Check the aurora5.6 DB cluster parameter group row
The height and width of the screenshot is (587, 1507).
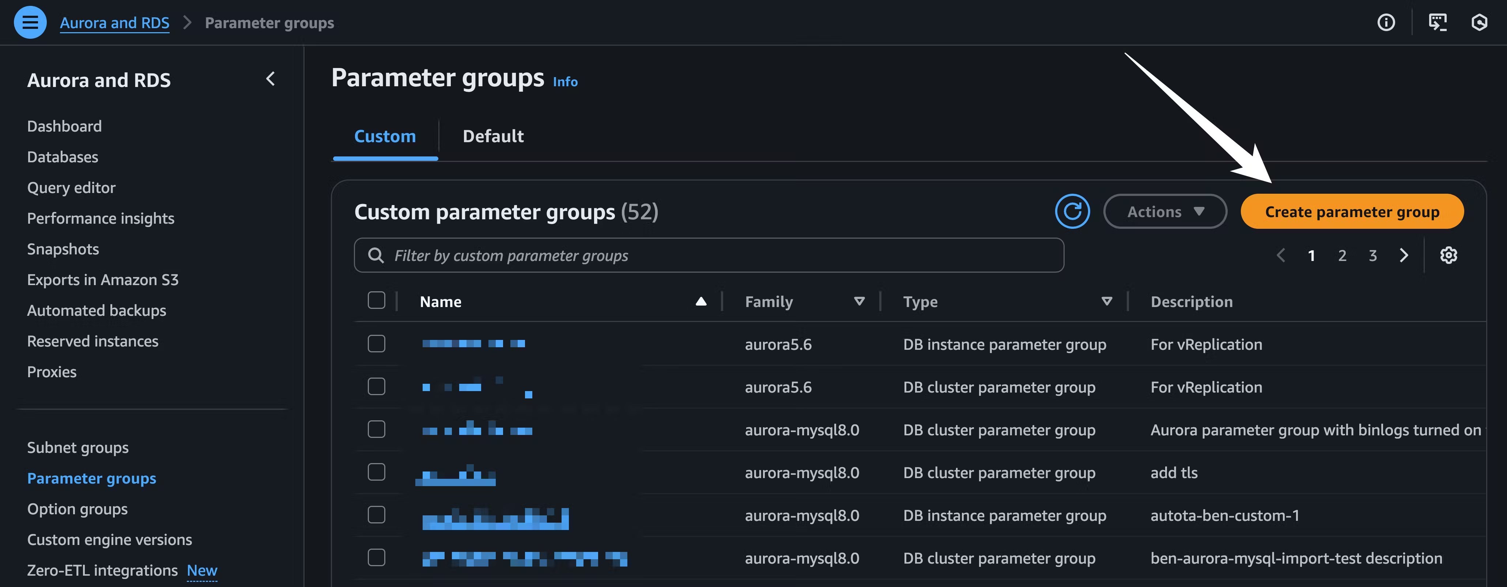pyautogui.click(x=376, y=386)
